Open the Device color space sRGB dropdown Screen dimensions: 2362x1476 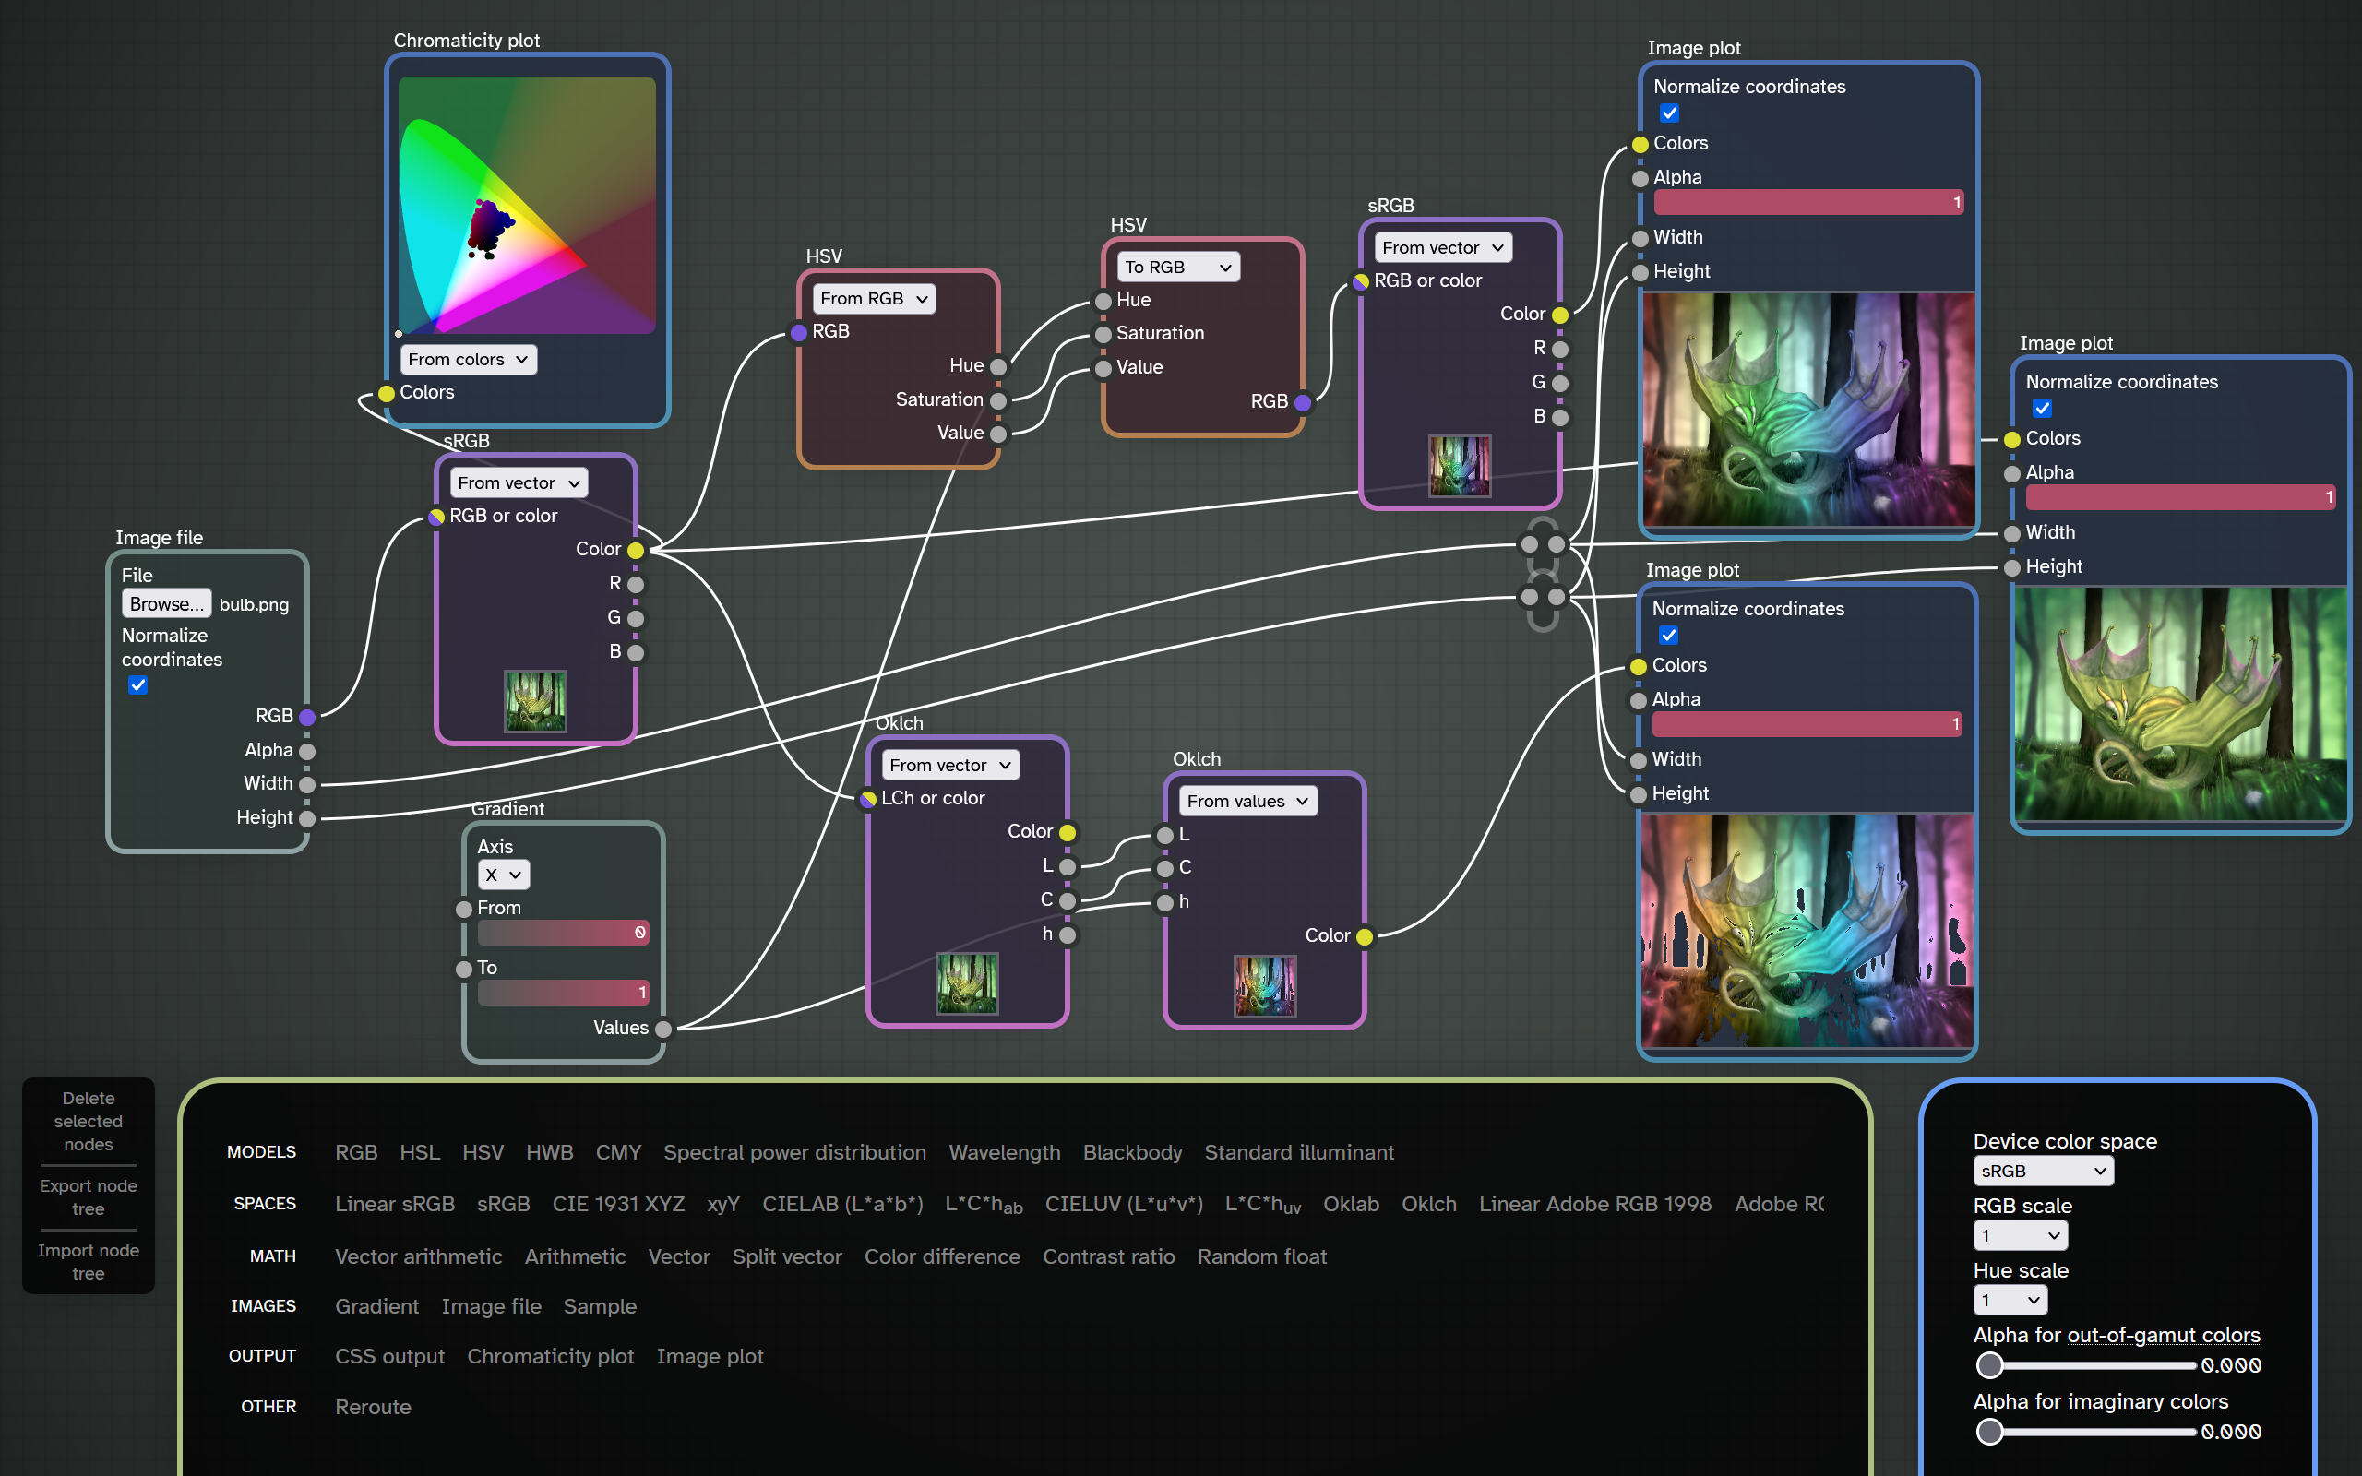point(2043,1172)
